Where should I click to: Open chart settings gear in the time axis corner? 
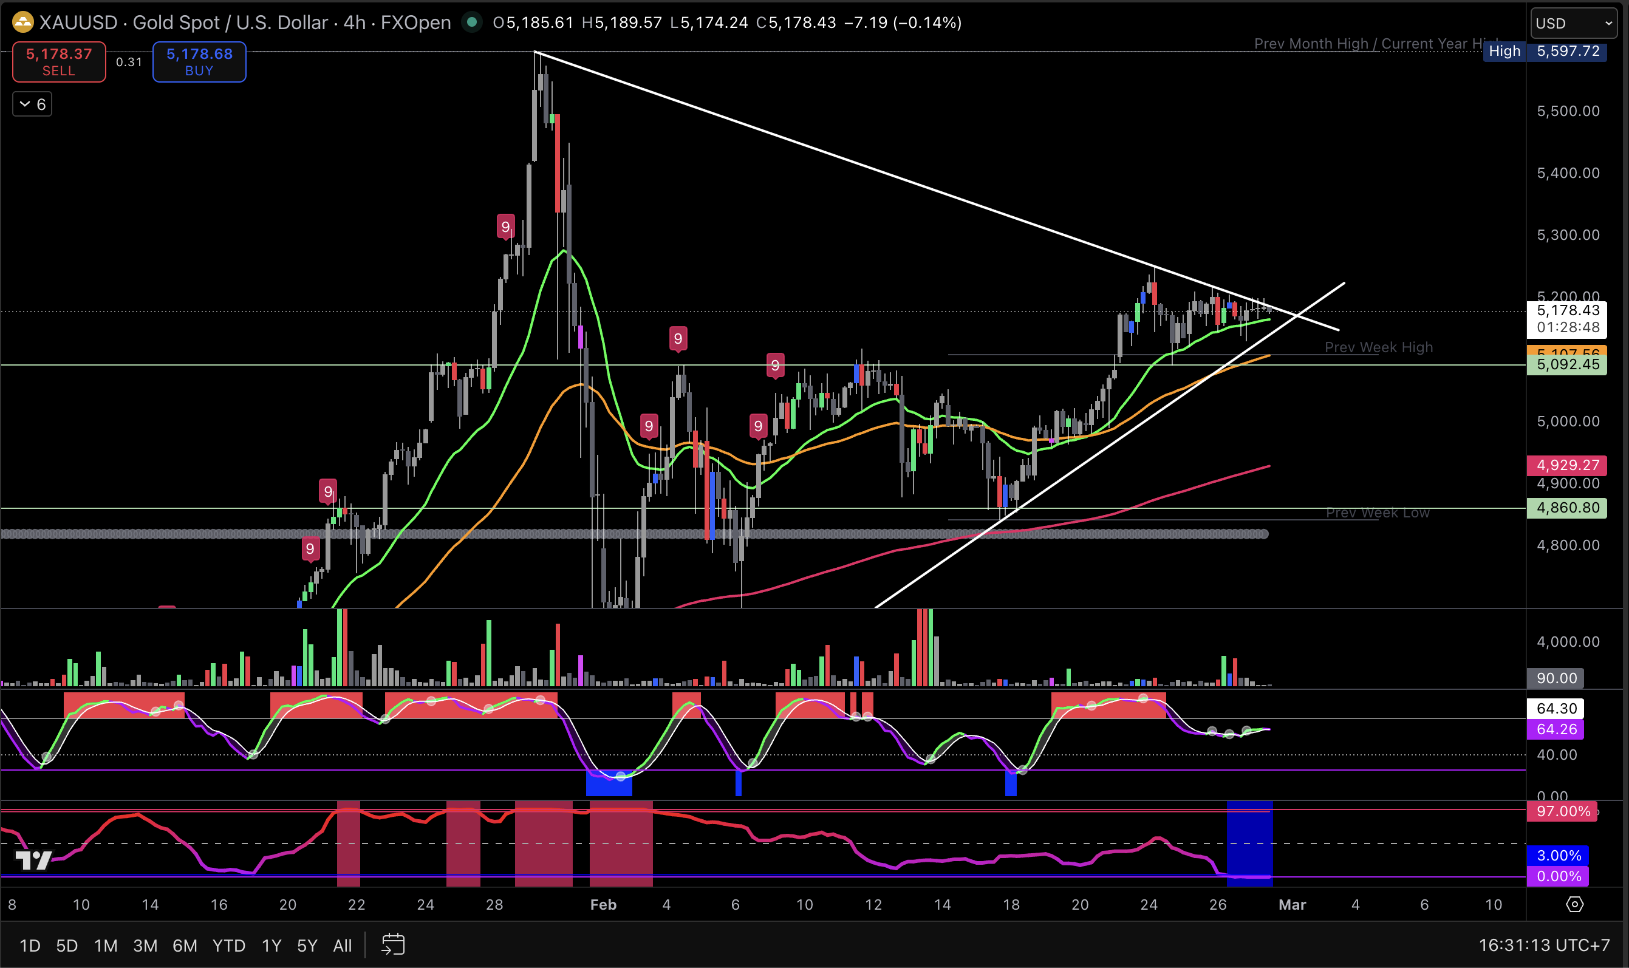tap(1575, 904)
